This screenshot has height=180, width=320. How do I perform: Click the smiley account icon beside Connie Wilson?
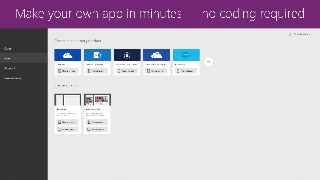(290, 34)
